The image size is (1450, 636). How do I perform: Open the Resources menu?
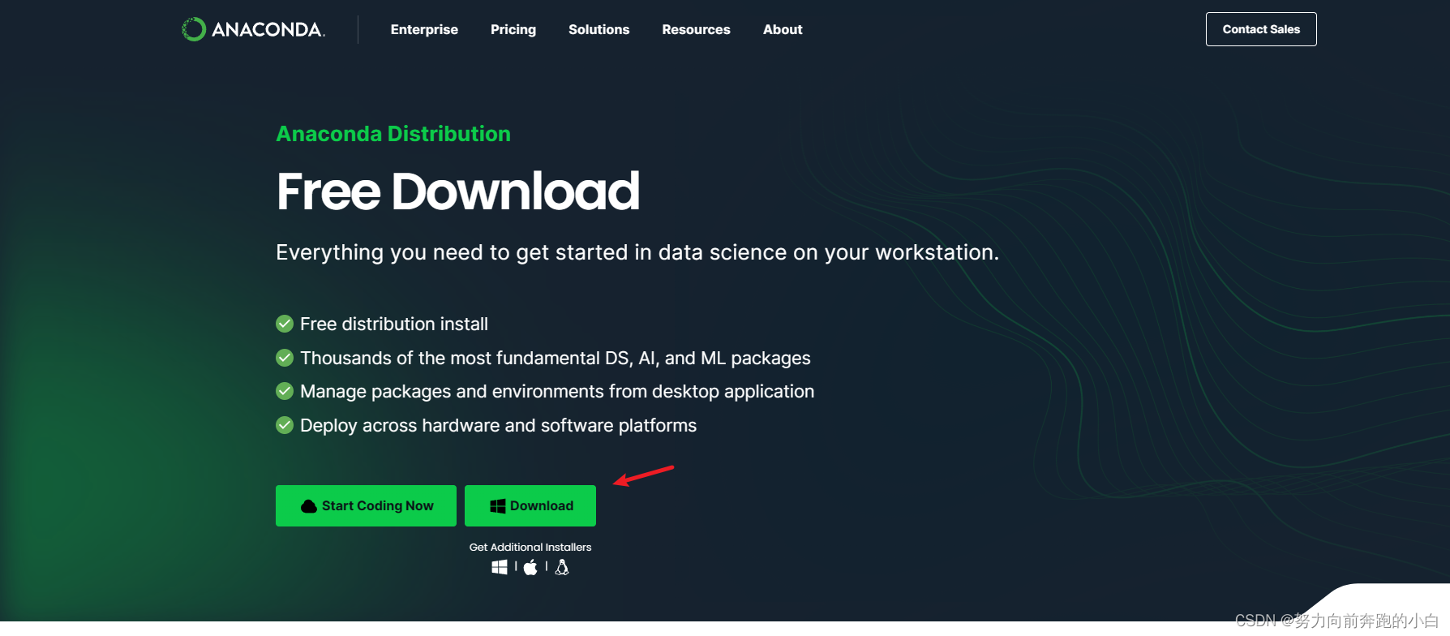pyautogui.click(x=696, y=29)
